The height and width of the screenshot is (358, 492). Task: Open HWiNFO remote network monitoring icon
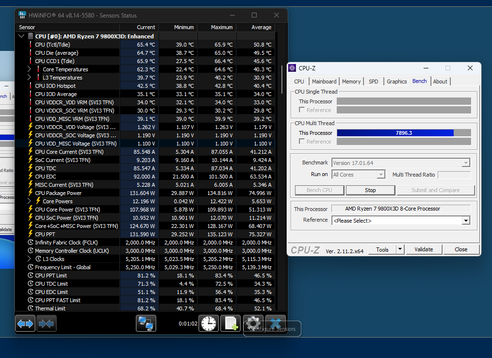click(146, 324)
